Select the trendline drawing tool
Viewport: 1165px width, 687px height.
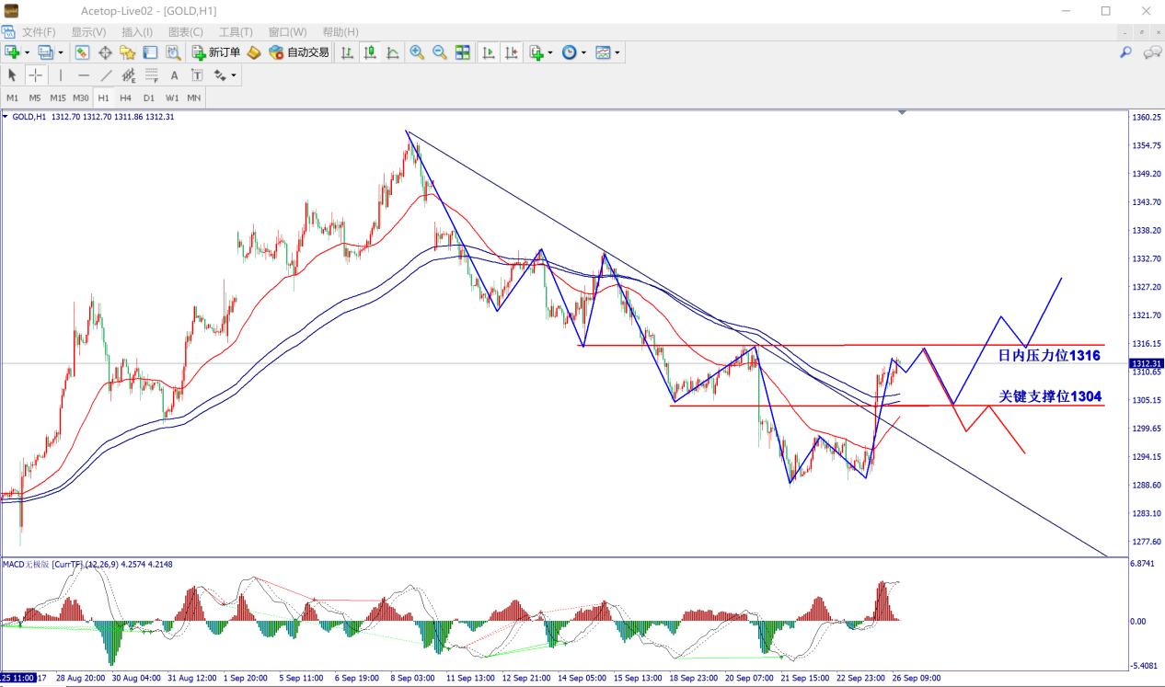(106, 75)
